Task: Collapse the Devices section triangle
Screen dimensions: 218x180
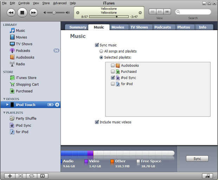Action: 4,99
